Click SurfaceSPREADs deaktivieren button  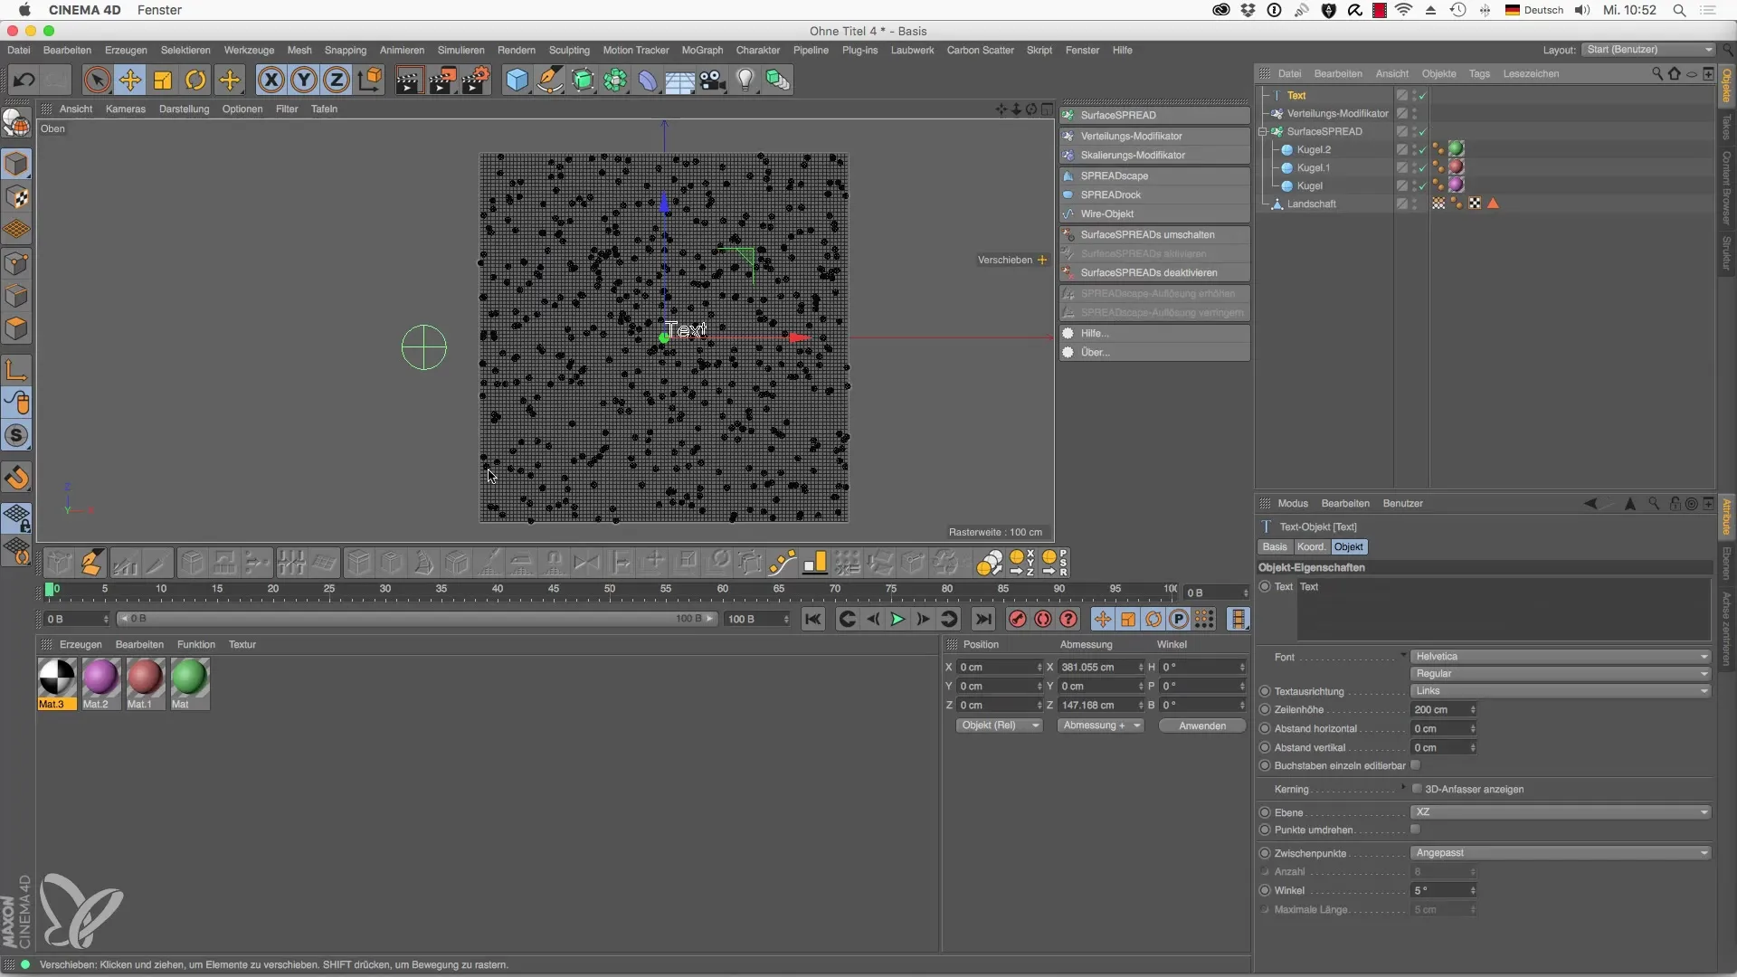click(x=1154, y=272)
